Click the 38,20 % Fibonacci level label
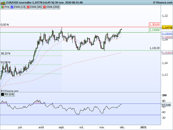 click(6, 54)
